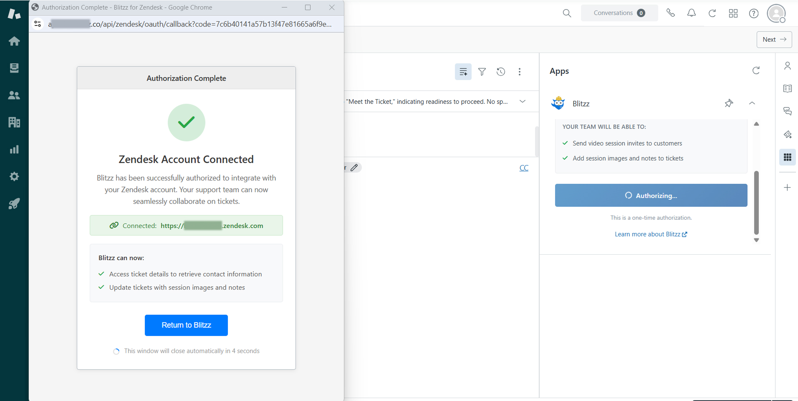Open the Admin gear icon in sidebar
This screenshot has width=798, height=401.
(14, 176)
